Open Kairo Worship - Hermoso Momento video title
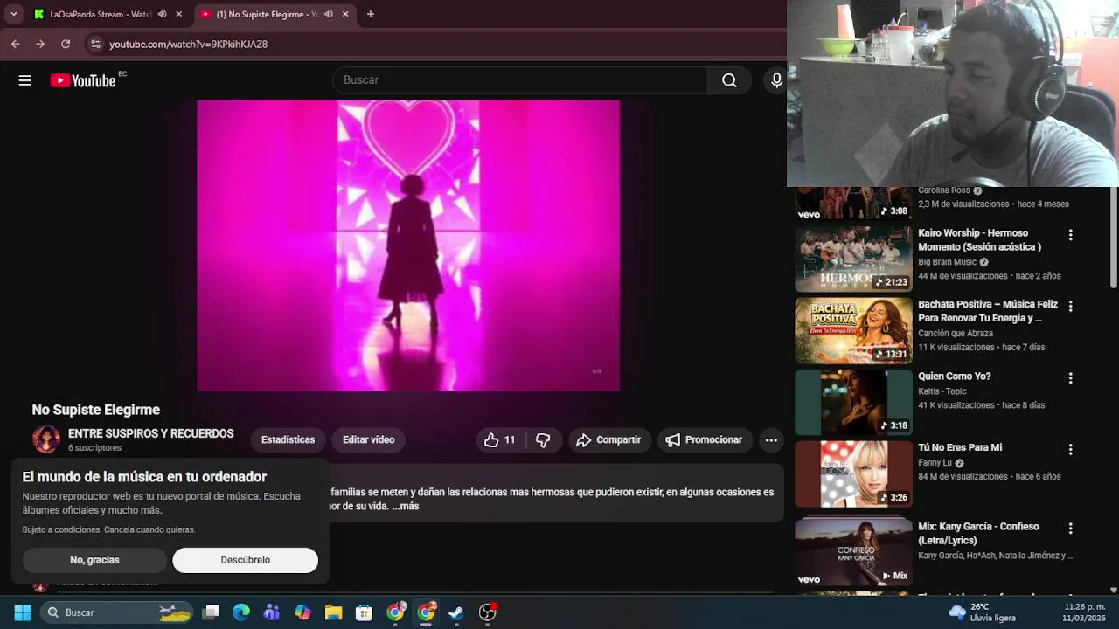This screenshot has width=1119, height=629. 981,240
